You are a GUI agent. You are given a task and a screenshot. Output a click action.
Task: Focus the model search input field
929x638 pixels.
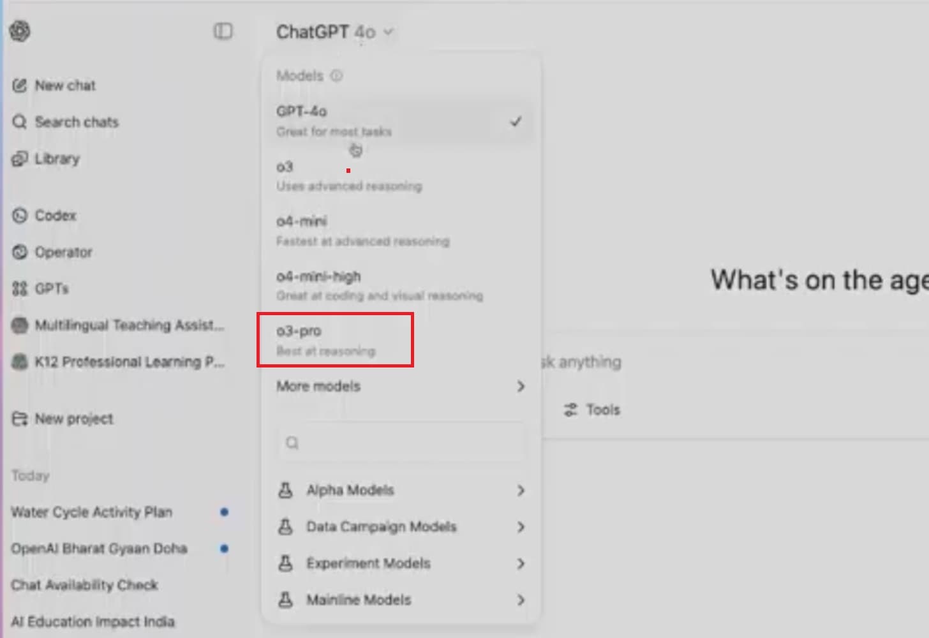click(x=402, y=443)
